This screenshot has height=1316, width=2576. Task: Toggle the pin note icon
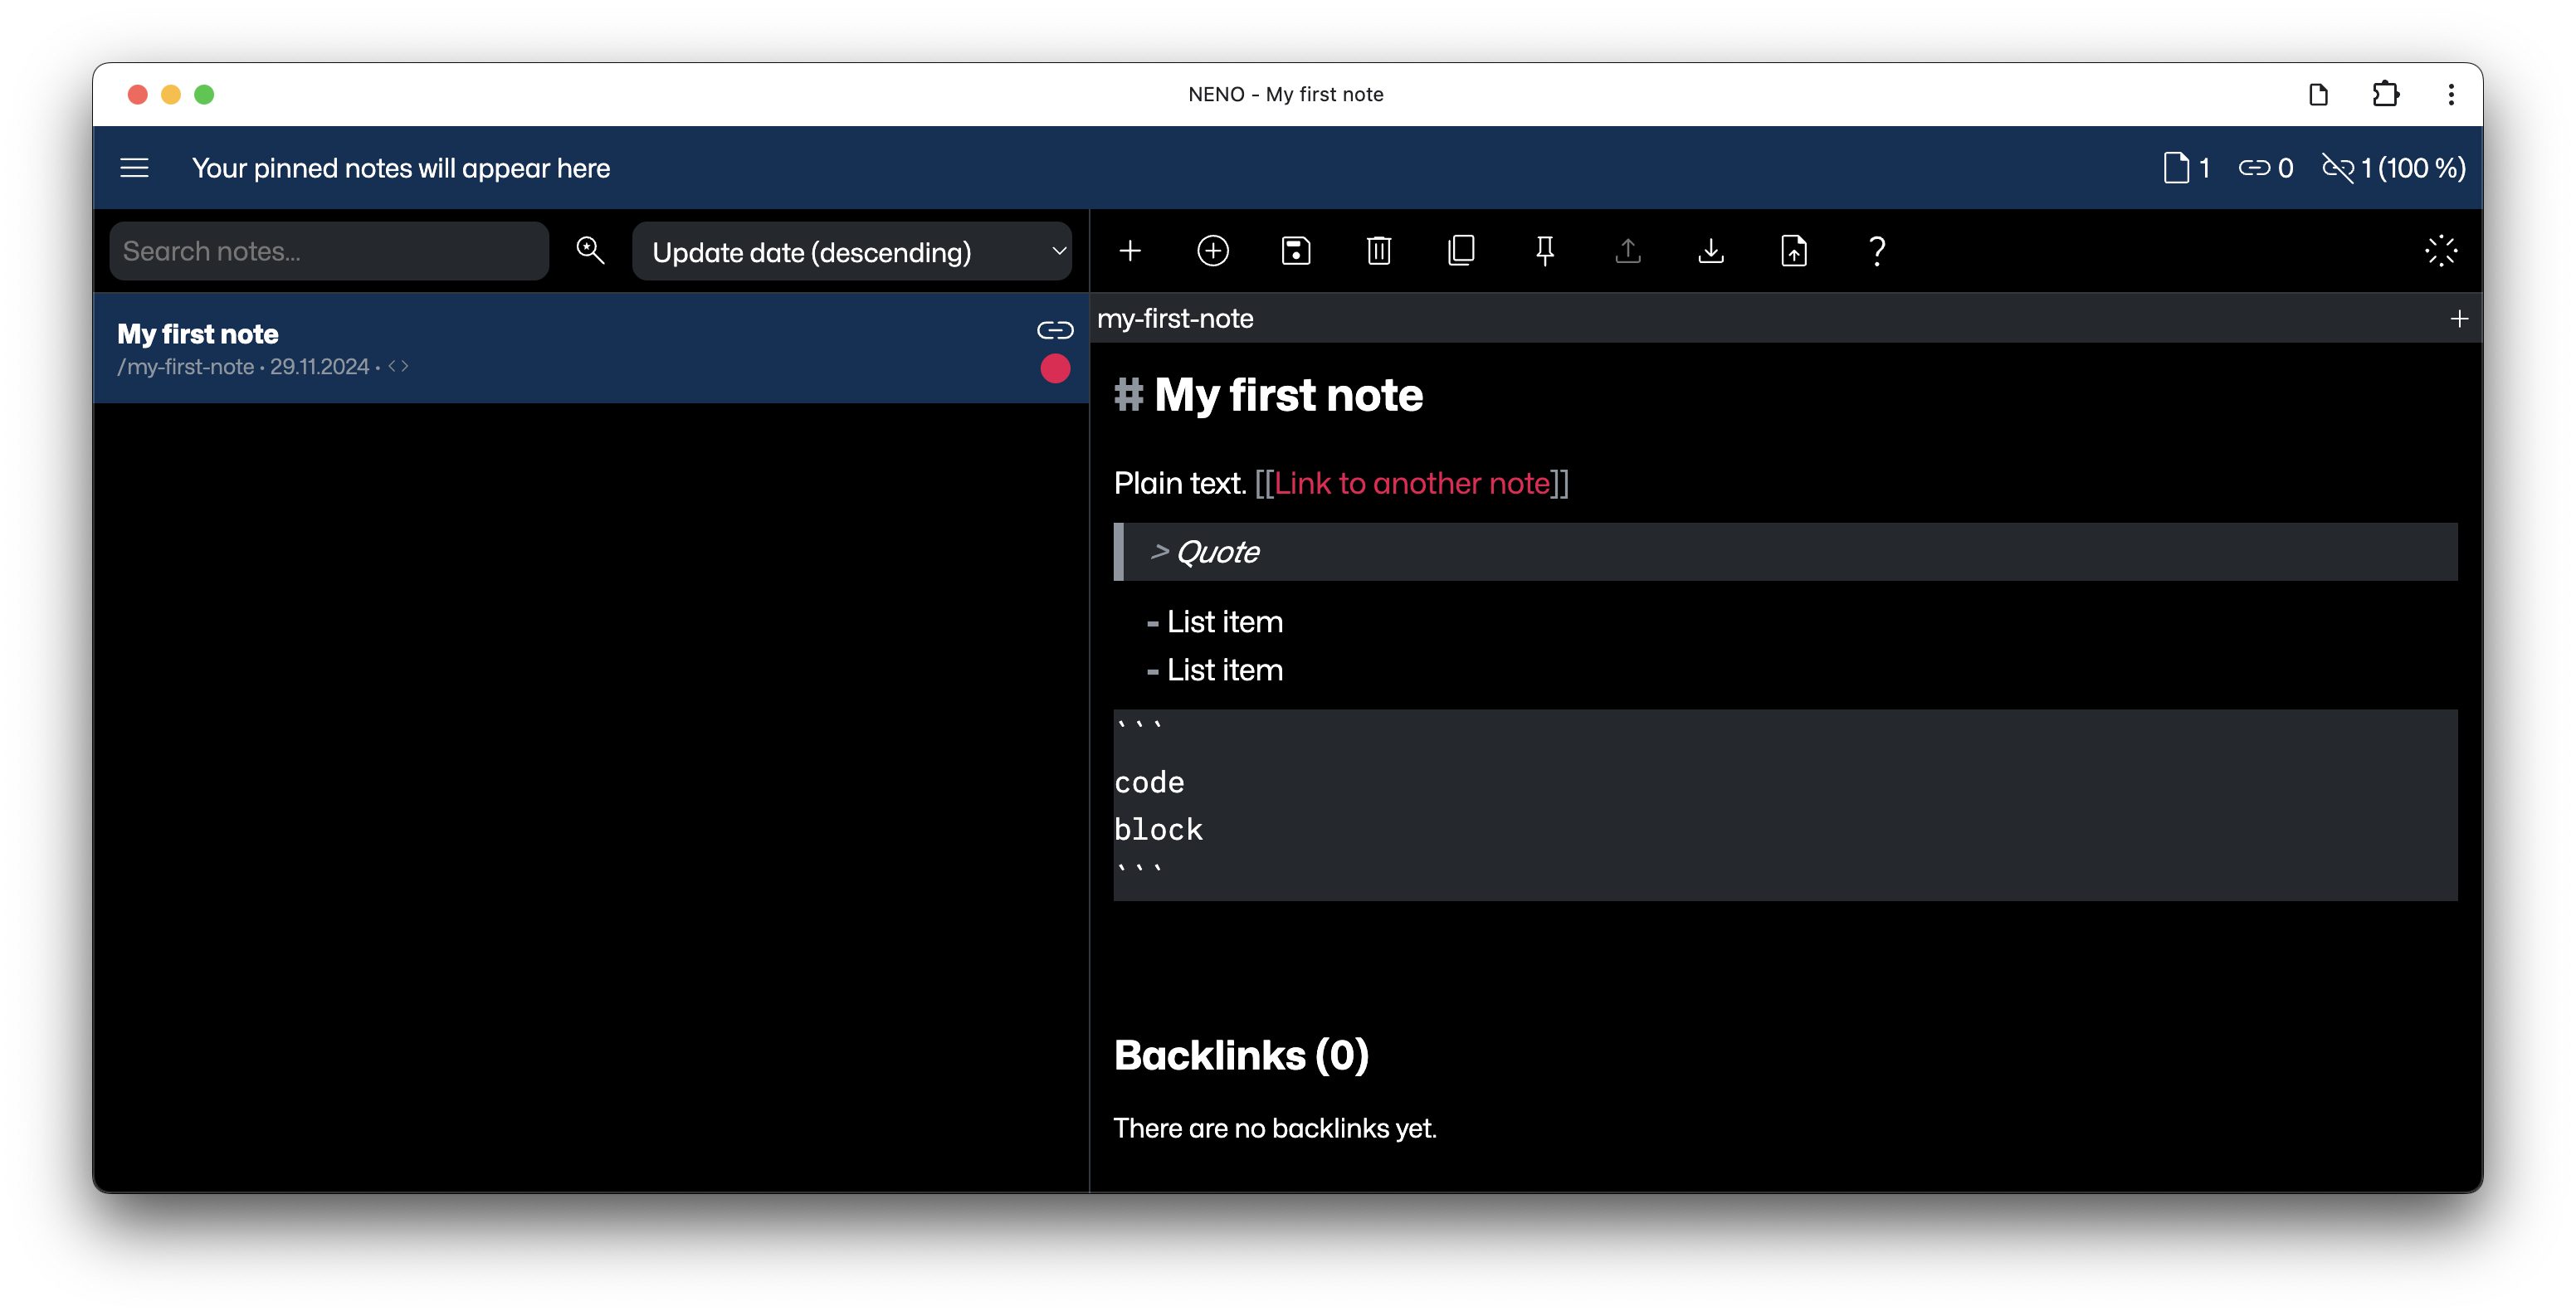[x=1542, y=251]
